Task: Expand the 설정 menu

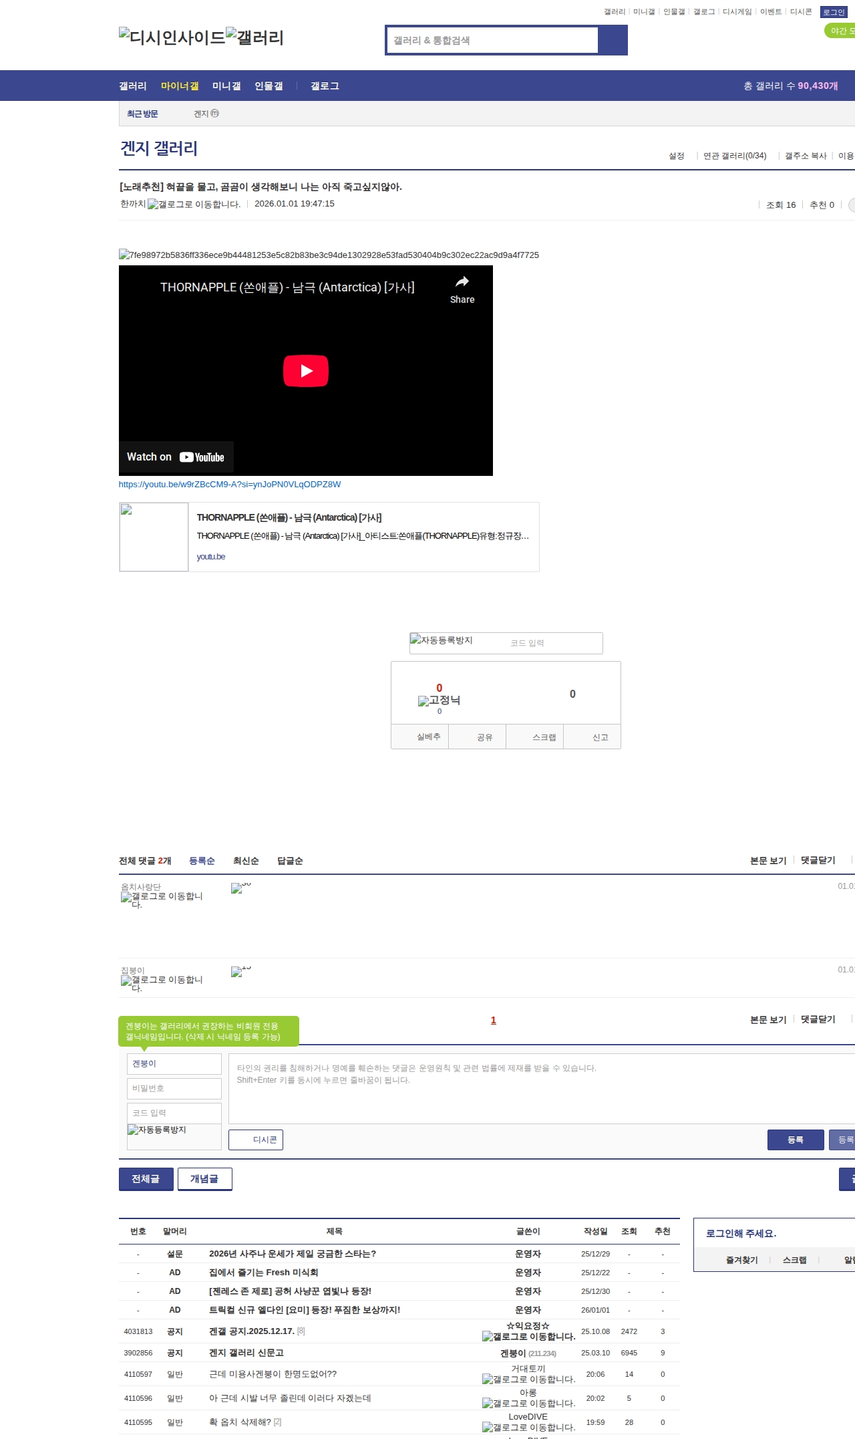Action: [676, 156]
